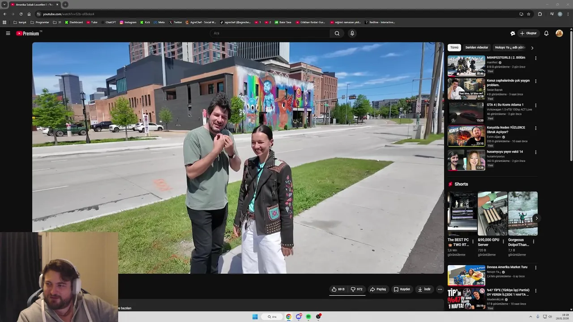
Task: Go back with browser back arrow
Action: [x=5, y=14]
